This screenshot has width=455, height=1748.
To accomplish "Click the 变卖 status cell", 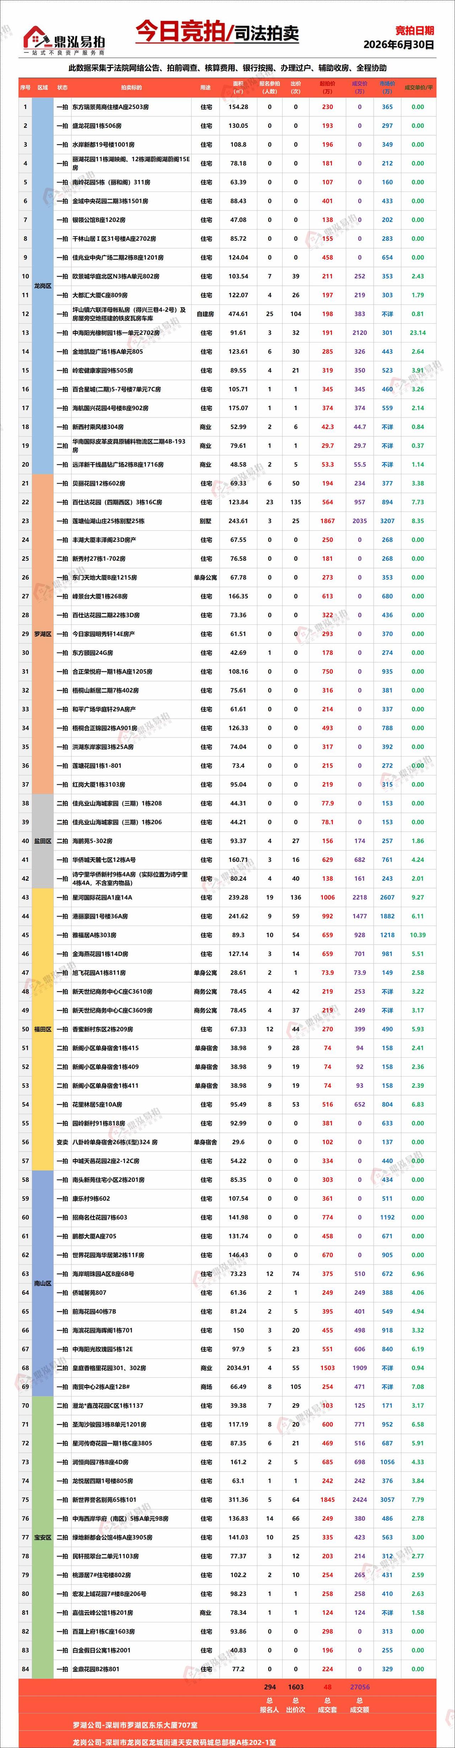I will [62, 1142].
